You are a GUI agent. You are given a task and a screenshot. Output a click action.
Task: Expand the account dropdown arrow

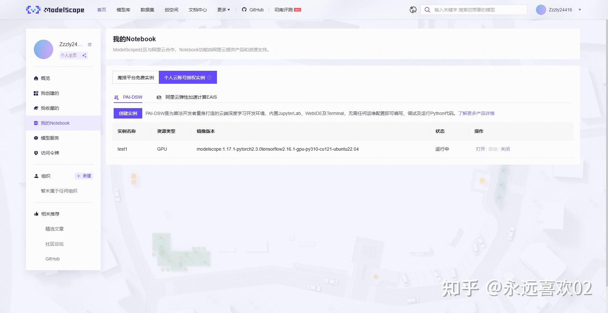[x=580, y=10]
